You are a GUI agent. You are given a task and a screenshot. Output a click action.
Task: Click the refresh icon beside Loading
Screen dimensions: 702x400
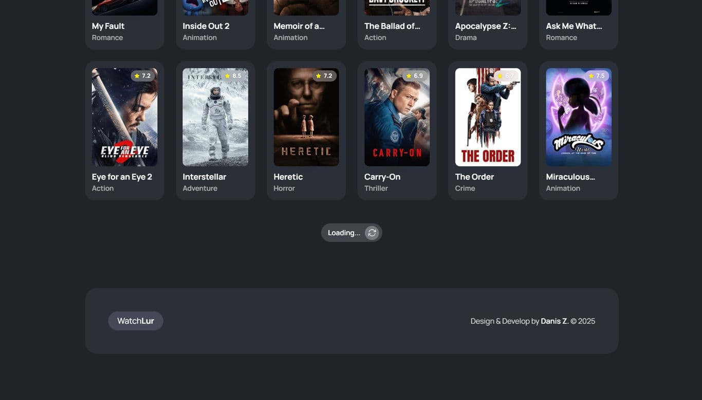click(372, 233)
